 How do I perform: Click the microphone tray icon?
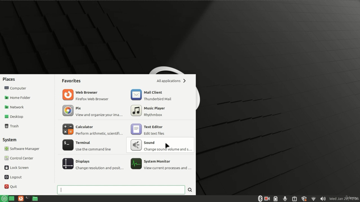tap(285, 199)
